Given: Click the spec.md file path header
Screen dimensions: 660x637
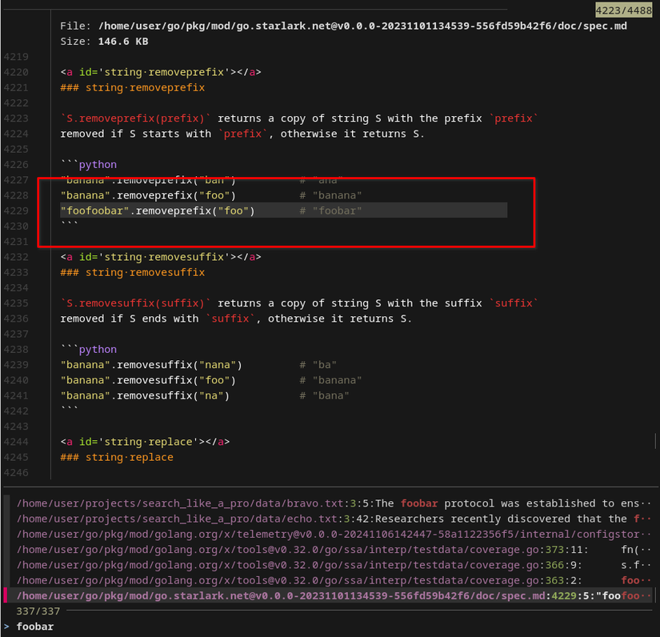Looking at the screenshot, I should point(362,26).
